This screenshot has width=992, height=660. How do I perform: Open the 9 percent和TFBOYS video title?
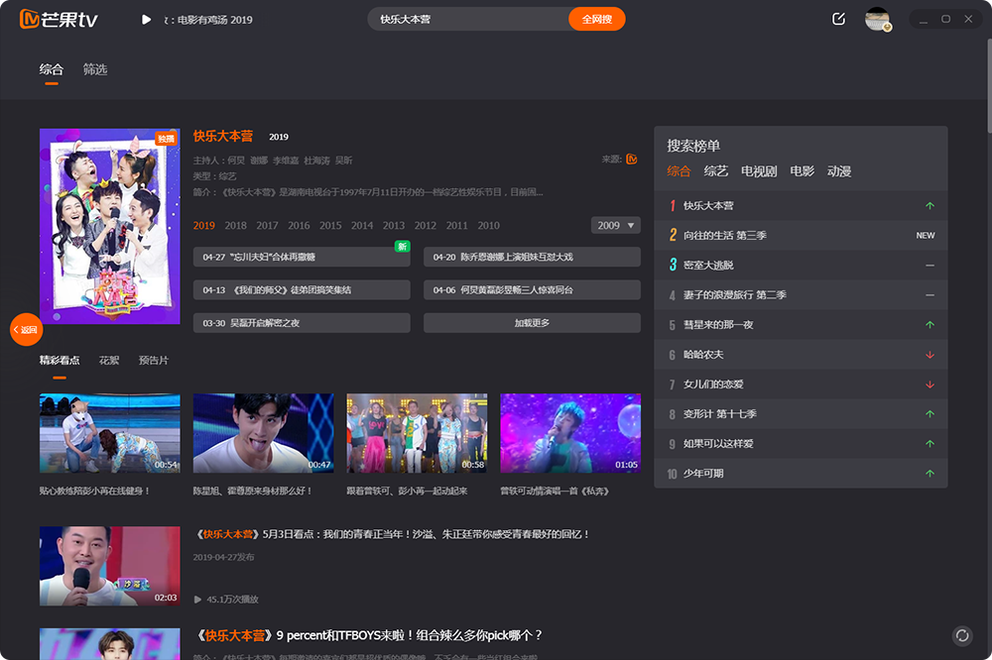368,635
